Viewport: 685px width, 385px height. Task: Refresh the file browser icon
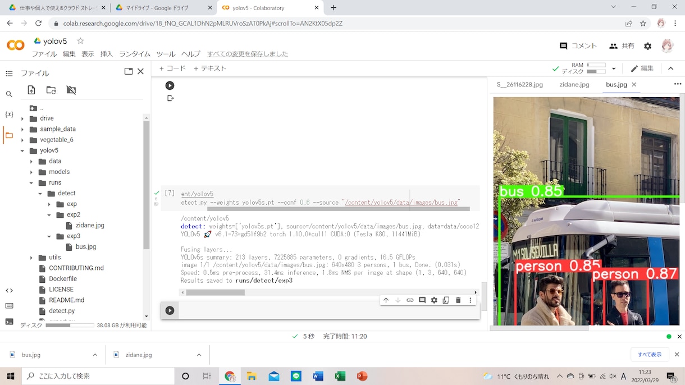pyautogui.click(x=51, y=90)
